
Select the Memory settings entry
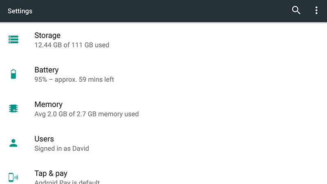point(48,104)
